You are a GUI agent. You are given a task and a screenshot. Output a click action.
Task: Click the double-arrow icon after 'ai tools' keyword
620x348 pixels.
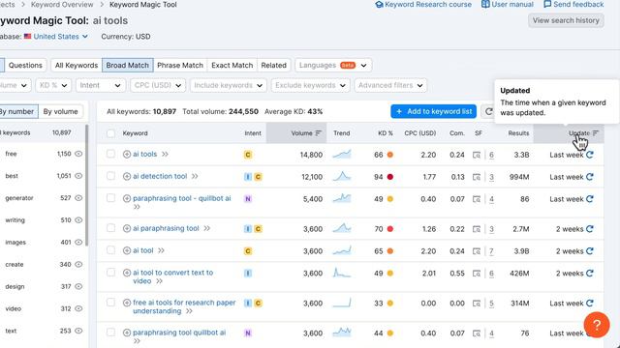[x=165, y=155]
